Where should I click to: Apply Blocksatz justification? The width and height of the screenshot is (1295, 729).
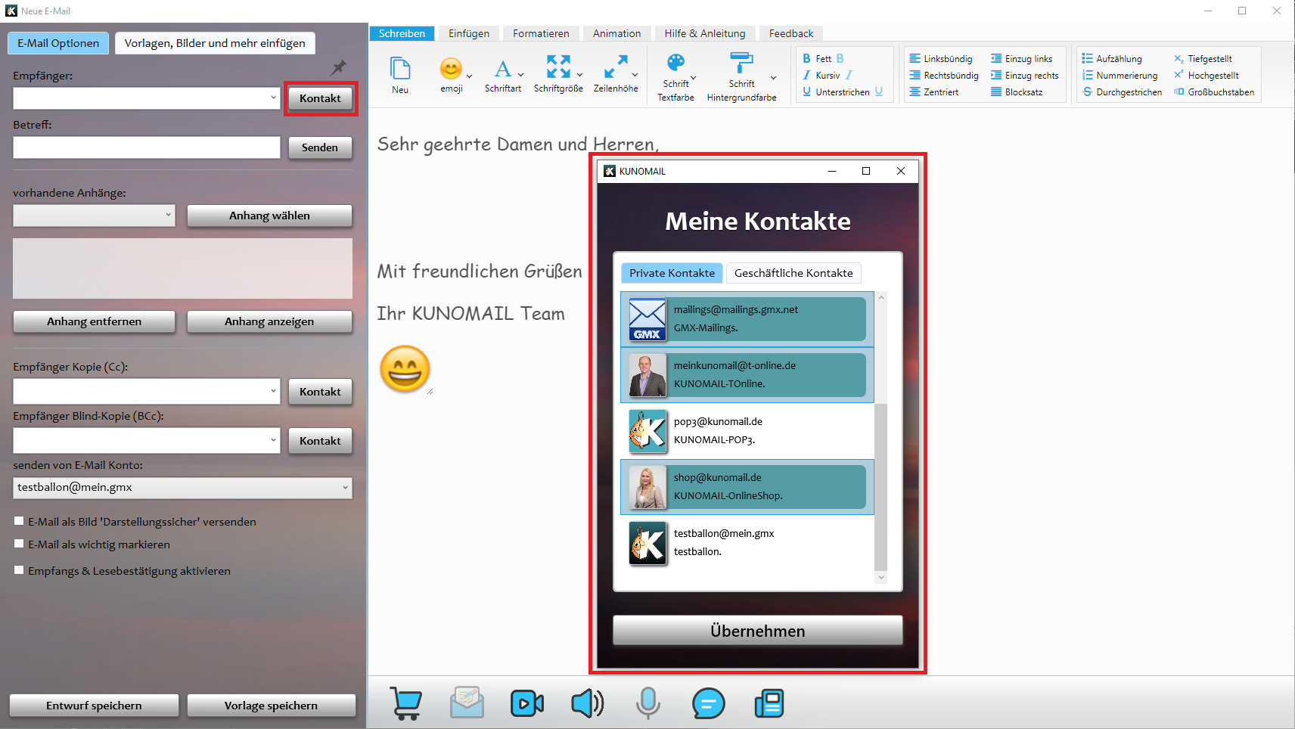tap(1017, 92)
